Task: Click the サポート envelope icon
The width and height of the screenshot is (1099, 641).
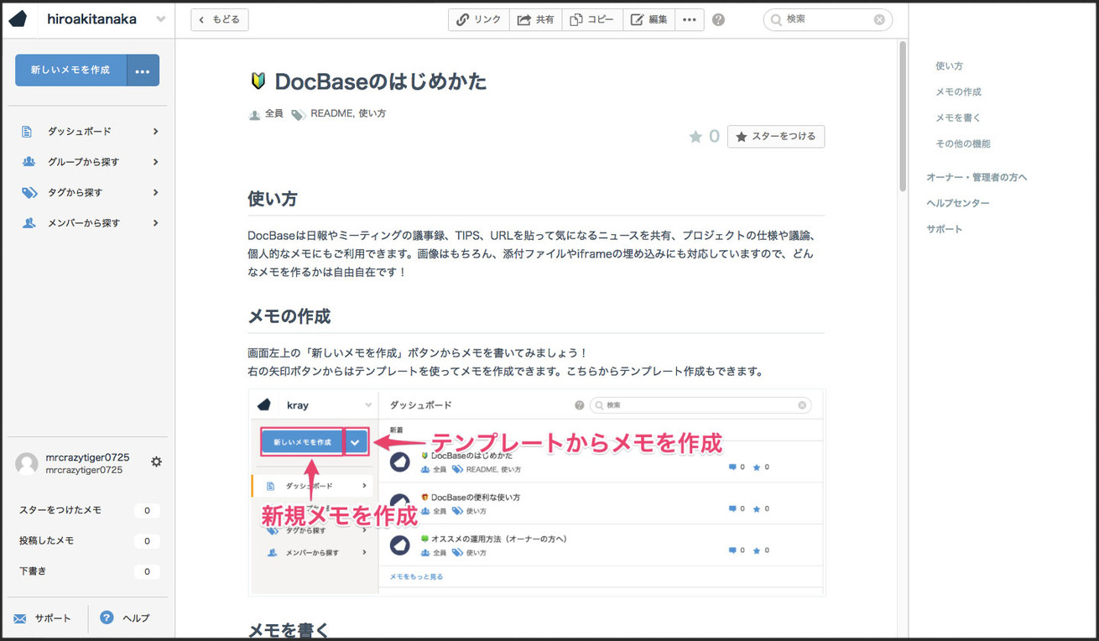Action: [20, 619]
